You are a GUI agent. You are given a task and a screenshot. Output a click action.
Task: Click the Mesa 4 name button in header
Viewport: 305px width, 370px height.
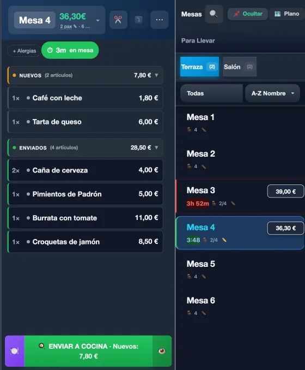click(35, 20)
